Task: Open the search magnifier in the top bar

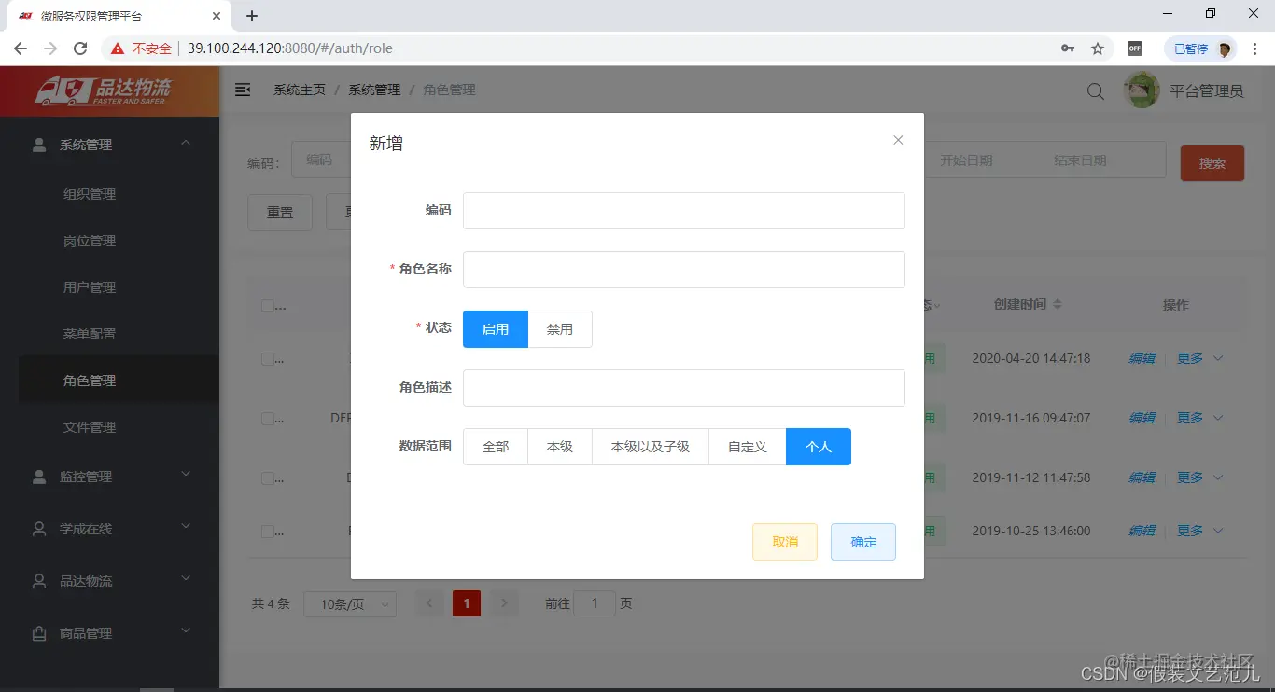Action: click(x=1094, y=90)
